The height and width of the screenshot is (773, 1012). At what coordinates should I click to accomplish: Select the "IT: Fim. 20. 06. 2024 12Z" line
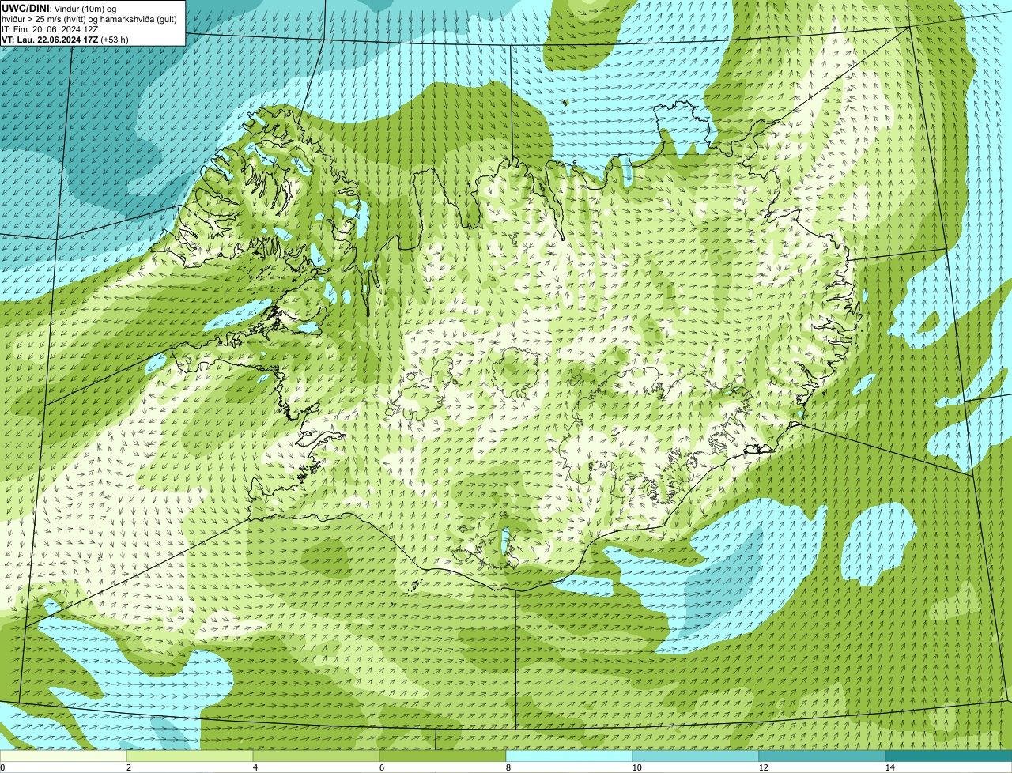tap(50, 29)
